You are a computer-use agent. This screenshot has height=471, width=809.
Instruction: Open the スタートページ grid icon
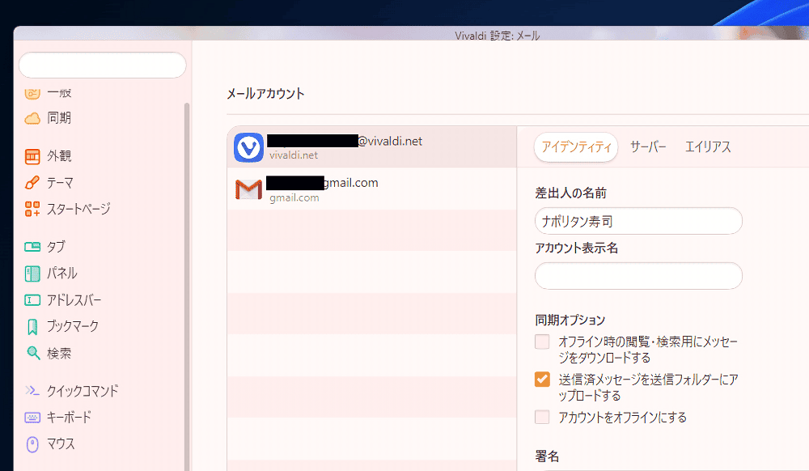(x=32, y=209)
